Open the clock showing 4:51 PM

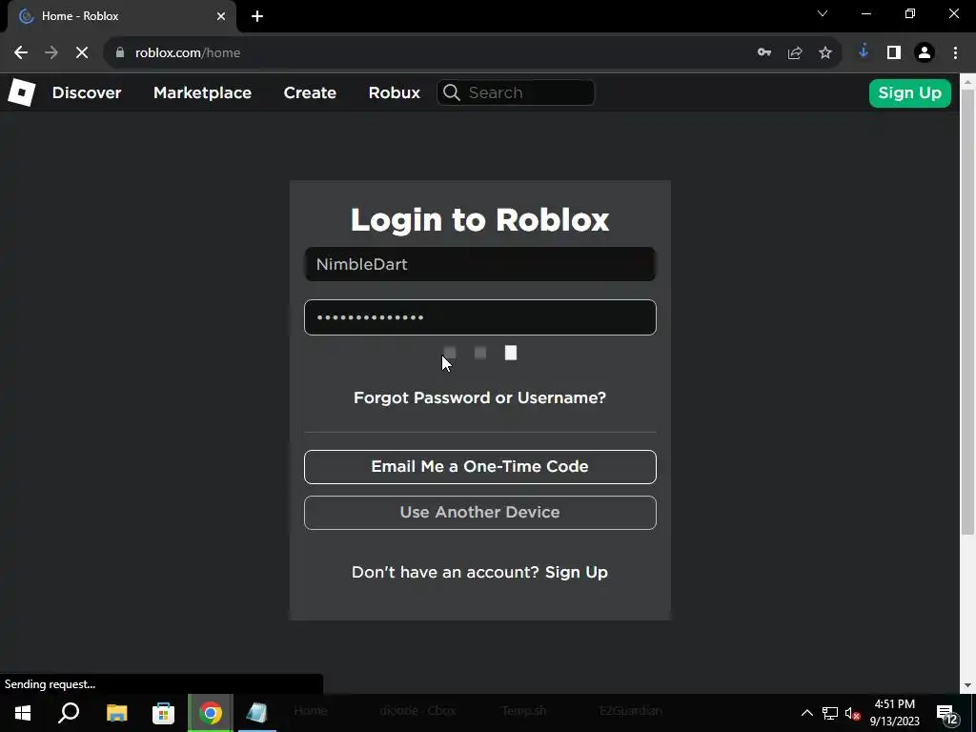[894, 713]
